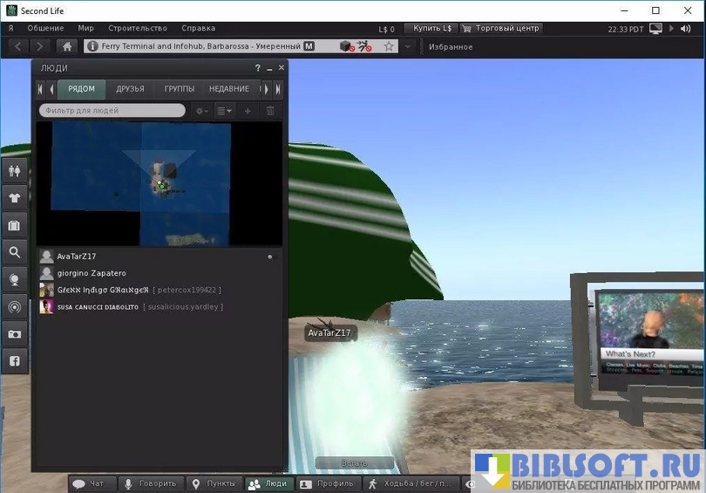Toggle the Люди panel button in bottom toolbar

pyautogui.click(x=267, y=483)
